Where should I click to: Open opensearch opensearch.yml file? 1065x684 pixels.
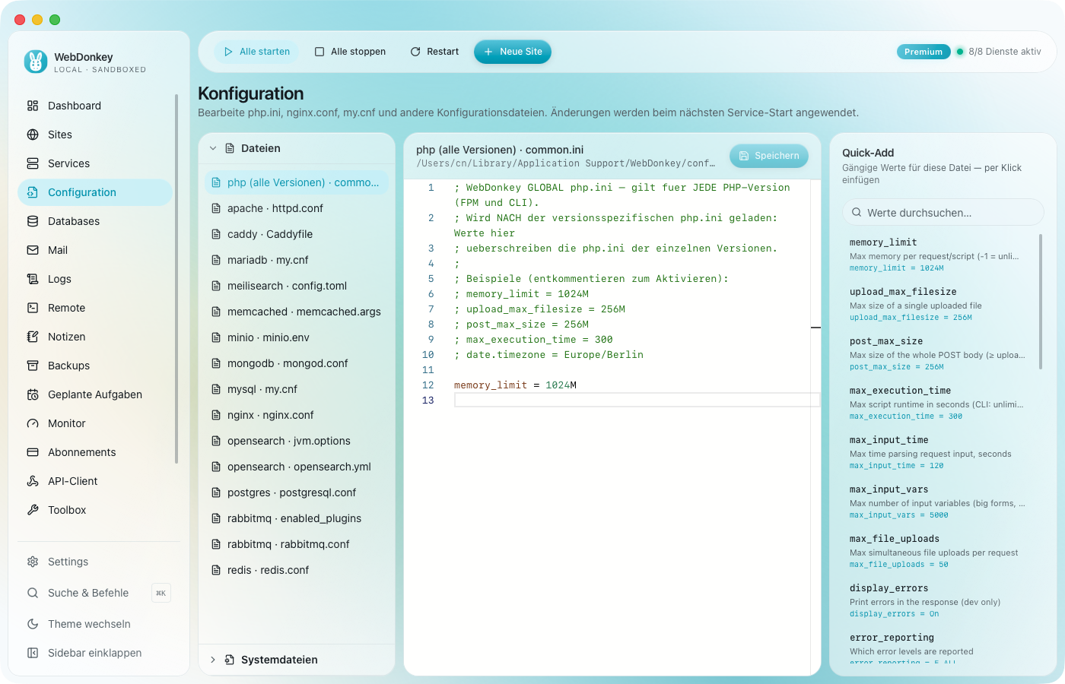coord(297,467)
